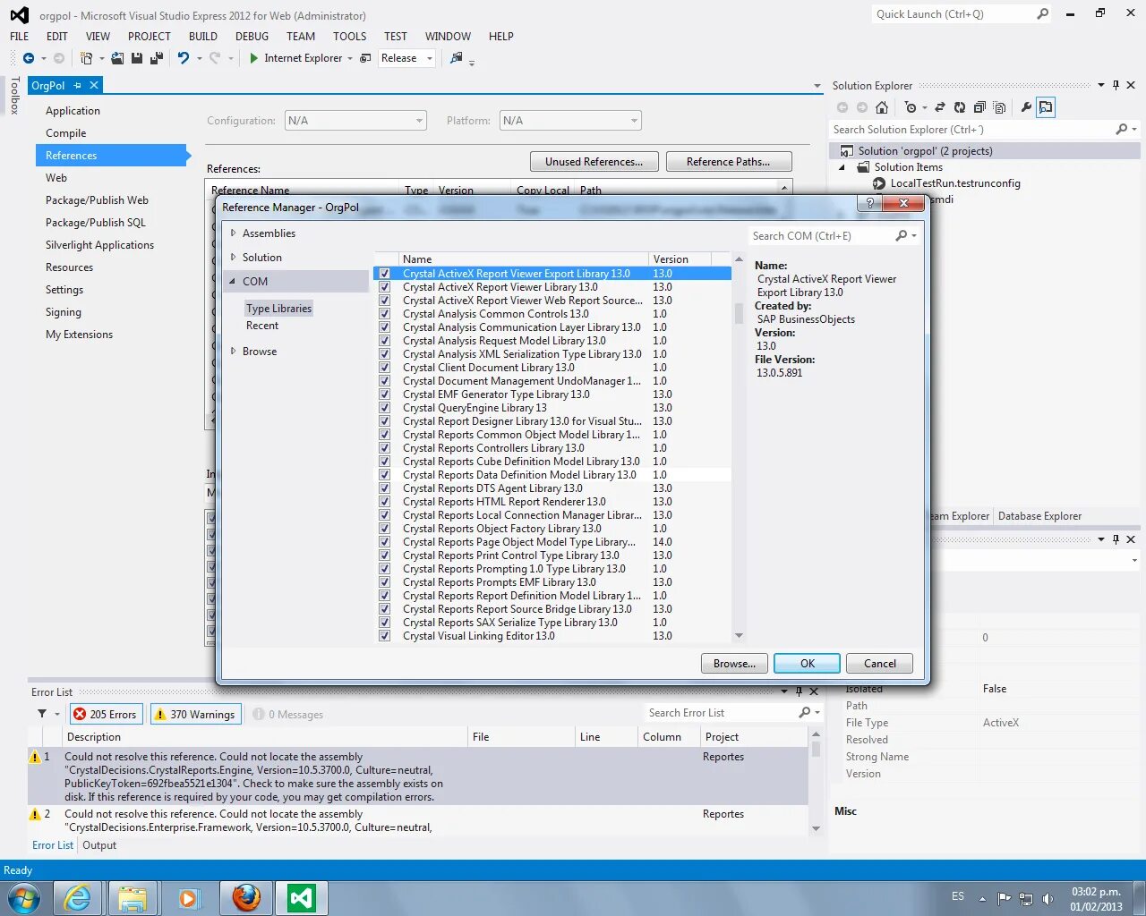
Task: Toggle the 205 Errors filter
Action: [105, 714]
